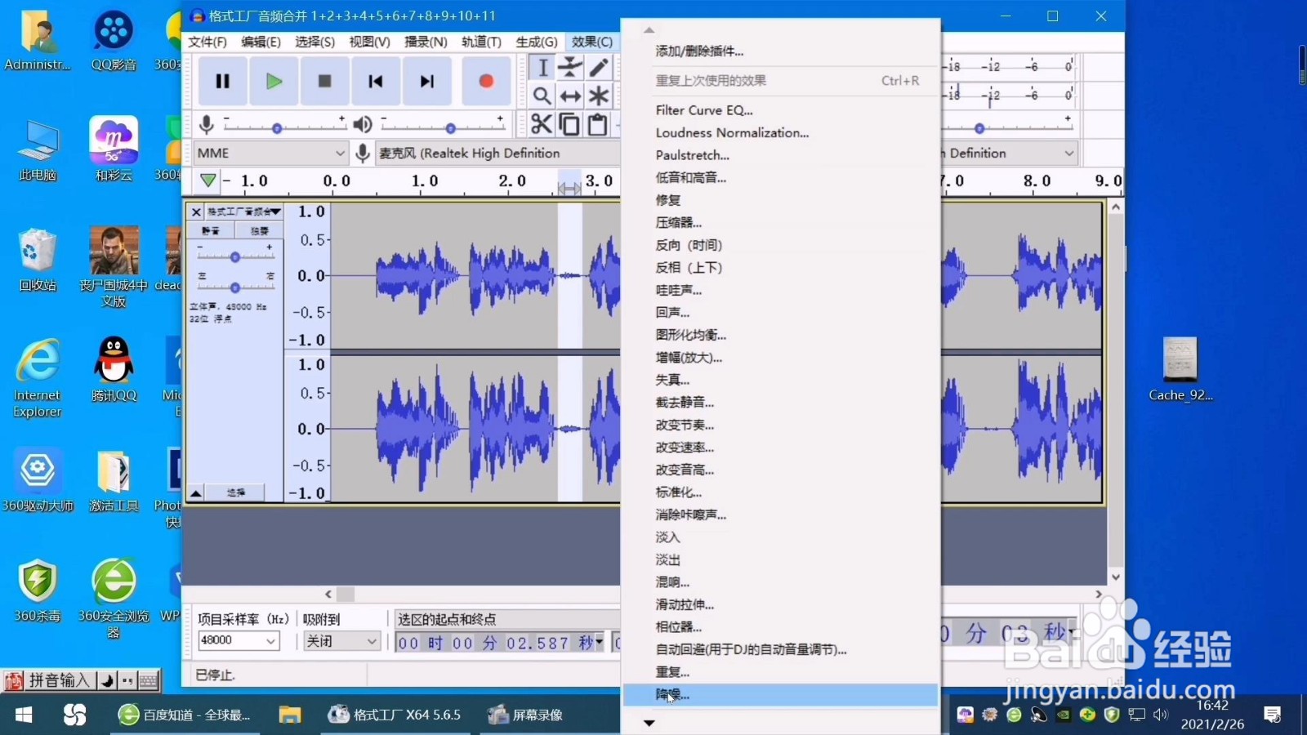Adjust the track pan slider
The width and height of the screenshot is (1307, 735).
coord(234,287)
